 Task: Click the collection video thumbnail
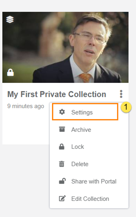pos(65,47)
